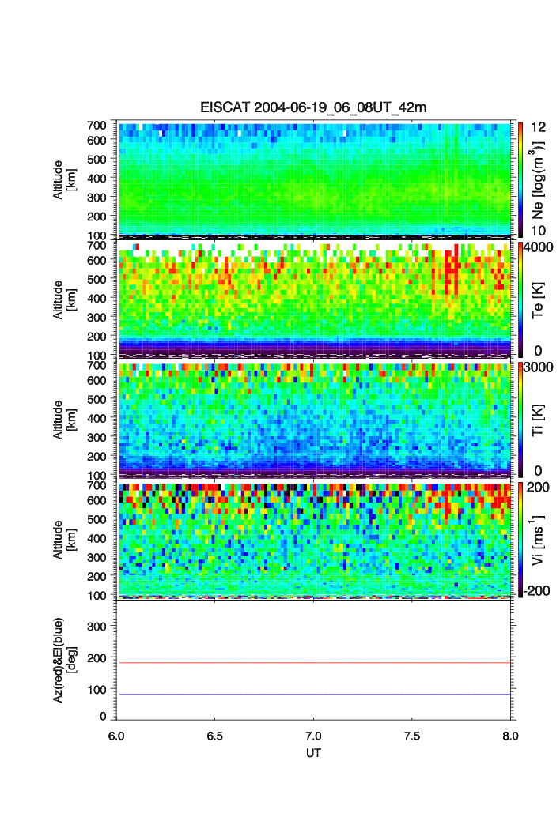The height and width of the screenshot is (840, 560).
Task: Select the Te temperature color bar
Action: point(520,299)
